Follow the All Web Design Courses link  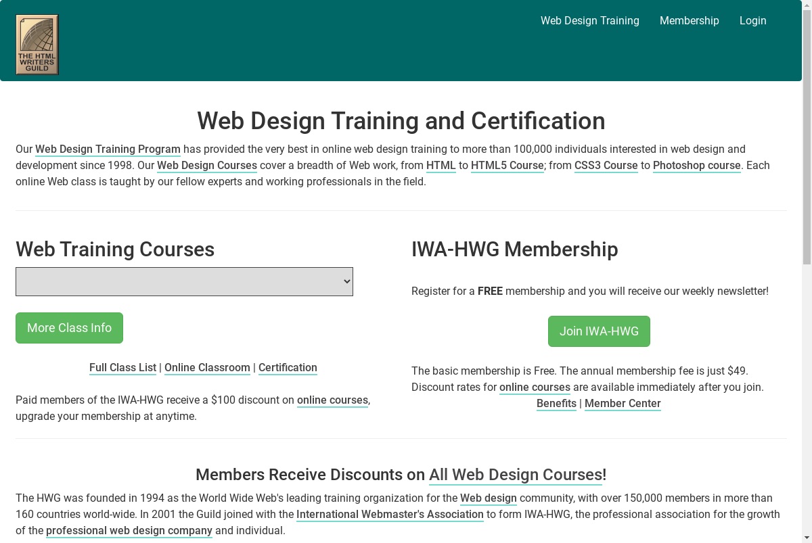click(x=516, y=474)
